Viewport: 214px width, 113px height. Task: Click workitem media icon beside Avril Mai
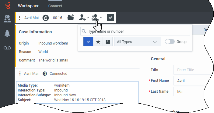pyautogui.click(x=46, y=18)
